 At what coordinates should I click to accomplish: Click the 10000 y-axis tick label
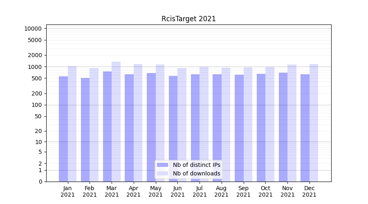click(x=33, y=29)
